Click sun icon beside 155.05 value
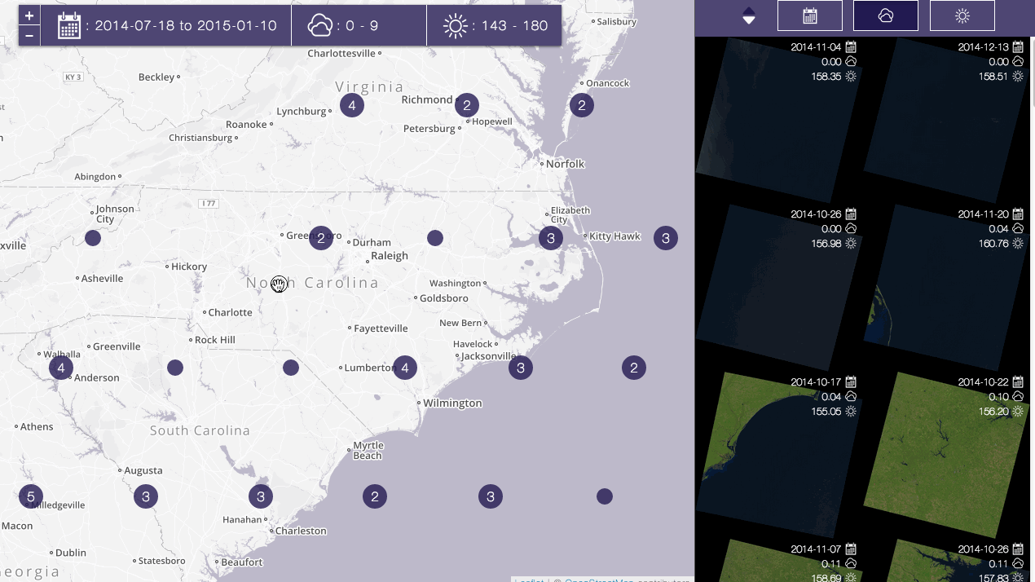The height and width of the screenshot is (582, 1035). [851, 411]
